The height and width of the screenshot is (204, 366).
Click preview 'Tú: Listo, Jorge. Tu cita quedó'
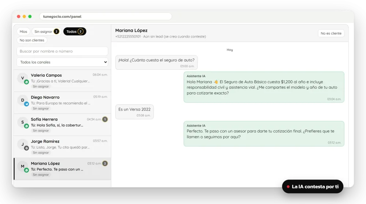click(x=60, y=147)
